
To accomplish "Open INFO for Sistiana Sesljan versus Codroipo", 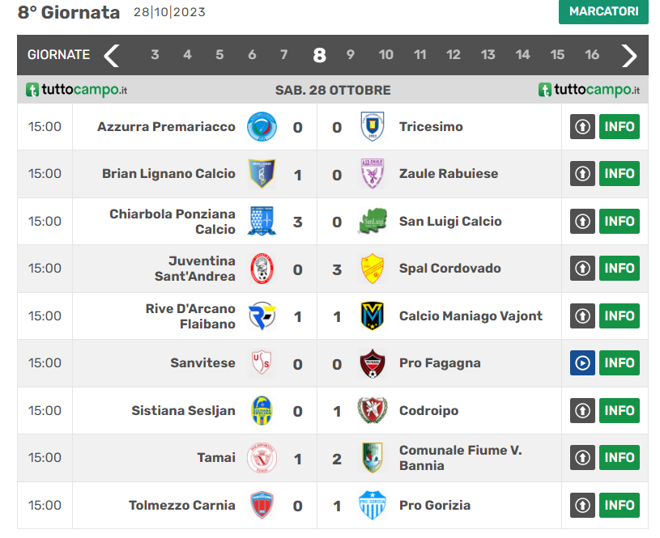I will point(619,410).
